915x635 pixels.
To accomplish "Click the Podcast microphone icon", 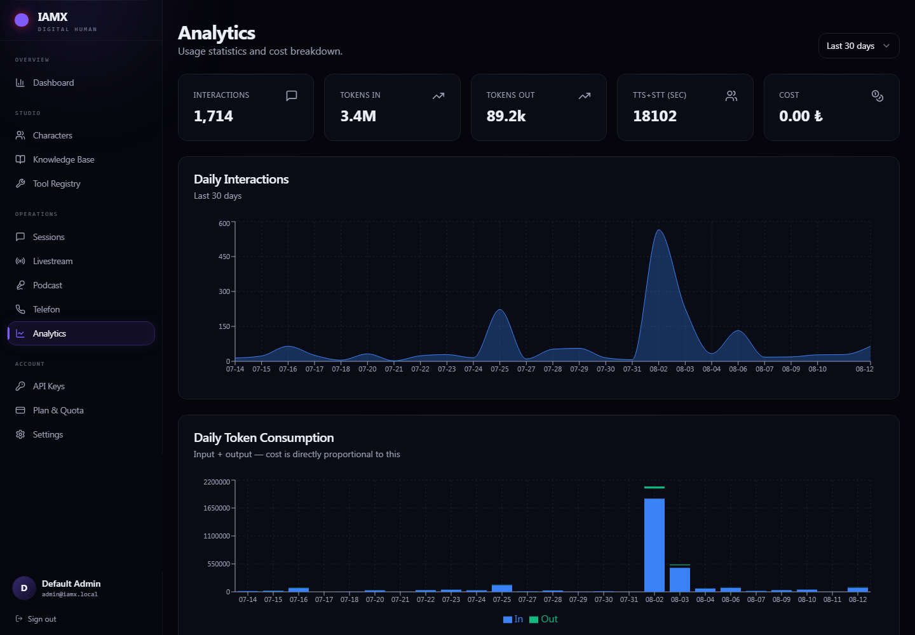I will point(20,285).
